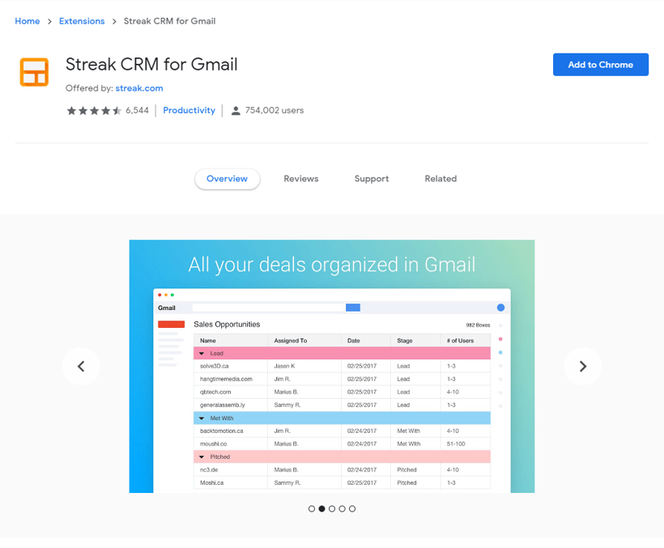
Task: Click the Streak CRM orange extension logo
Action: pyautogui.click(x=34, y=72)
